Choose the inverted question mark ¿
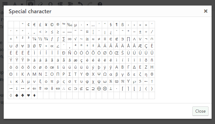Screen dimensions: 215x124 click(x=111, y=32)
